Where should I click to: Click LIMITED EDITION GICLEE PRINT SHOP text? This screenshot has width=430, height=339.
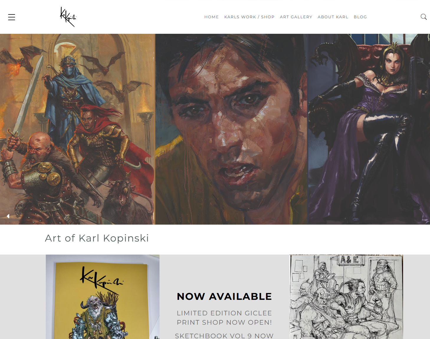point(224,318)
